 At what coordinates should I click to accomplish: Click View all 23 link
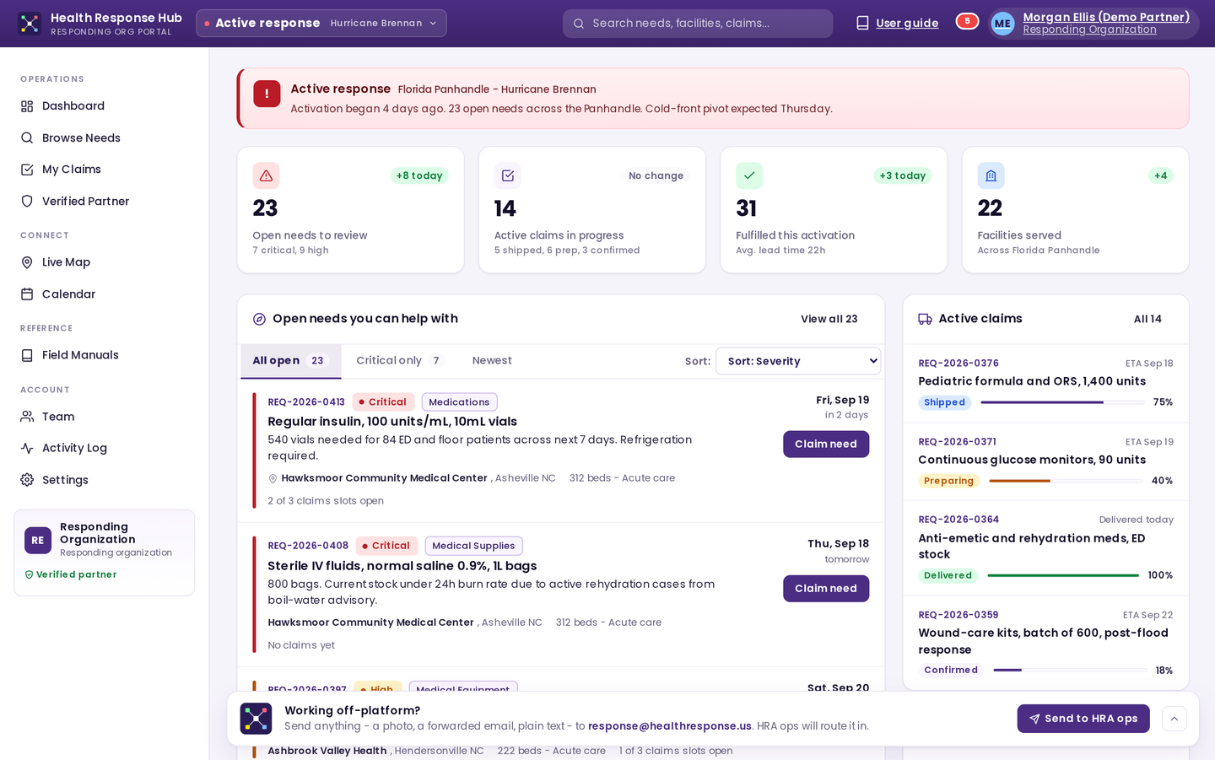tap(829, 319)
